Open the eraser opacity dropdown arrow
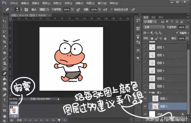 [72, 9]
